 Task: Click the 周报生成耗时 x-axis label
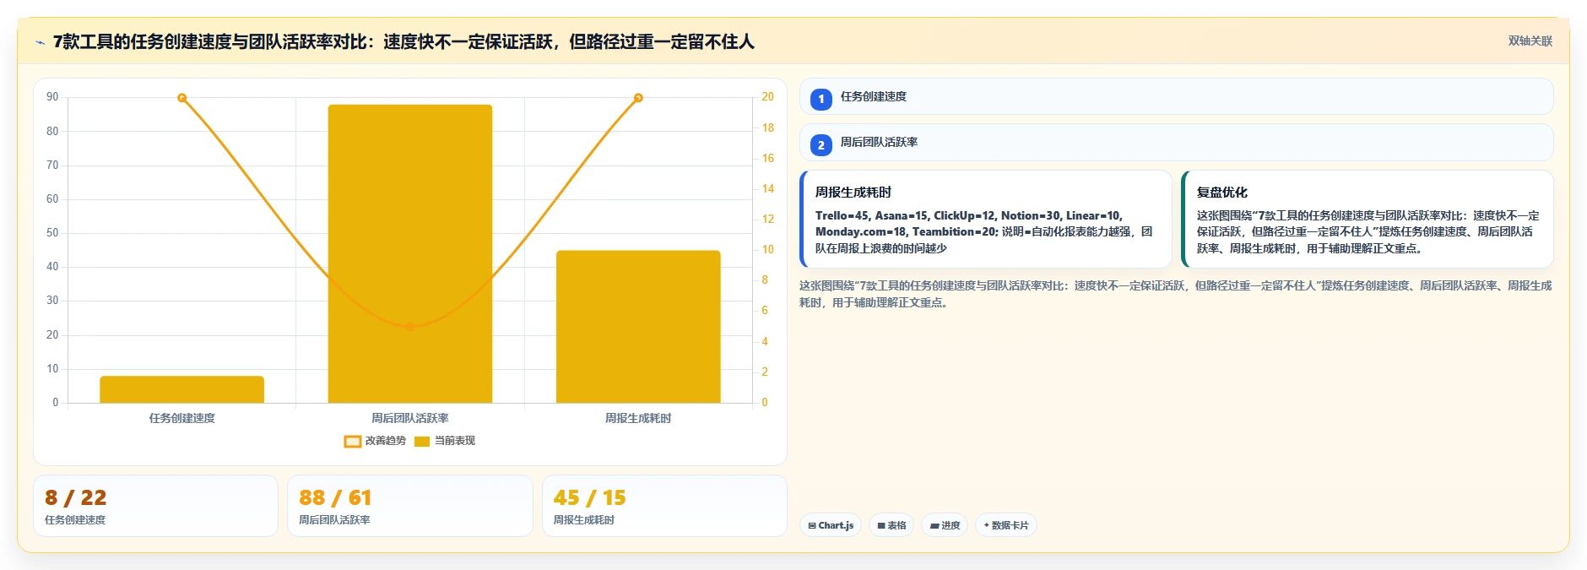[x=638, y=418]
